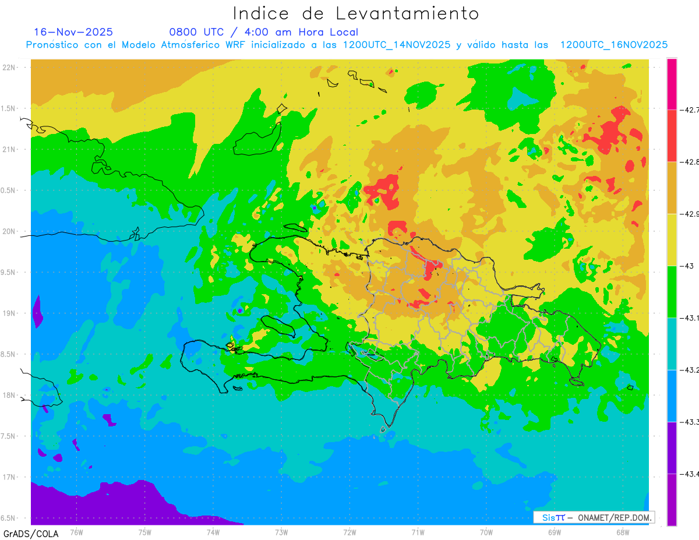Click the '18N' latitude label
699x540 pixels.
coord(9,395)
